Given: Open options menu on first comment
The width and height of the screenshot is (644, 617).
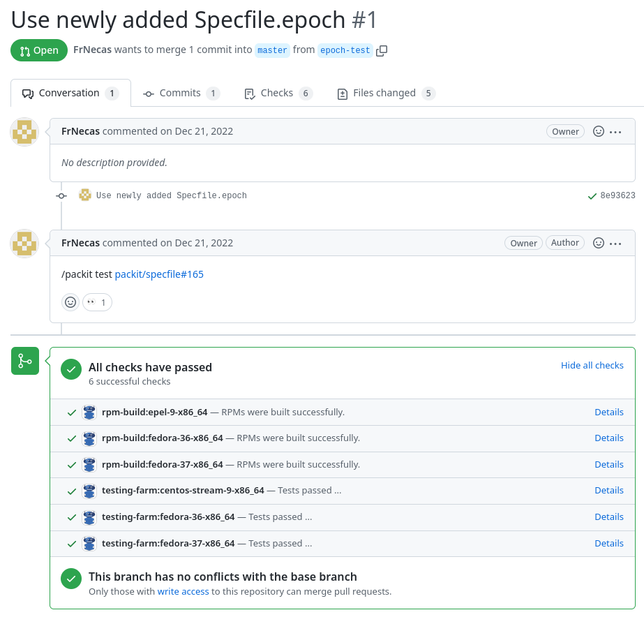Looking at the screenshot, I should pyautogui.click(x=615, y=131).
